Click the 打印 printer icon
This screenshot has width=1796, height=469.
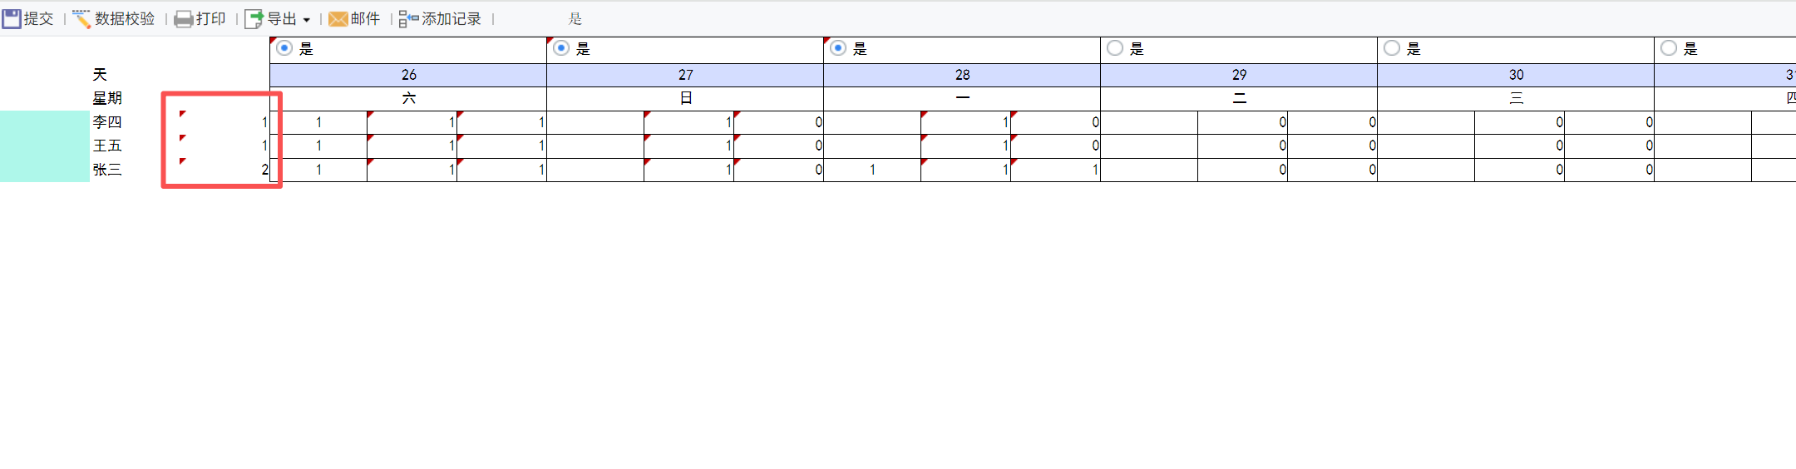[183, 19]
